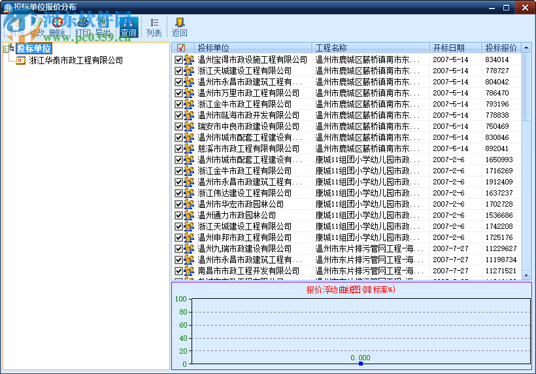Uncheck the row priced 793196
The image size is (536, 374).
(x=178, y=104)
